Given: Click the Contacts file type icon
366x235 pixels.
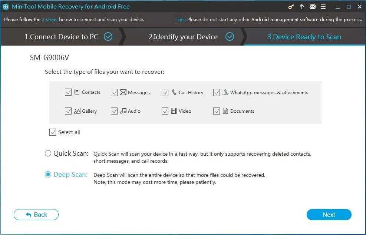Looking at the screenshot, I should 77,92.
